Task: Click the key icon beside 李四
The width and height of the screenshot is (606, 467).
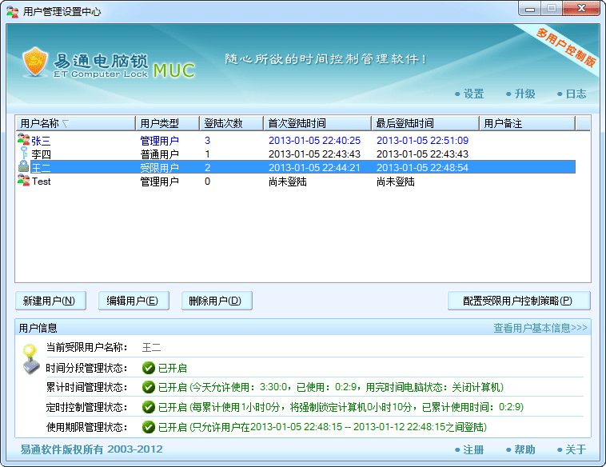Action: [23, 154]
